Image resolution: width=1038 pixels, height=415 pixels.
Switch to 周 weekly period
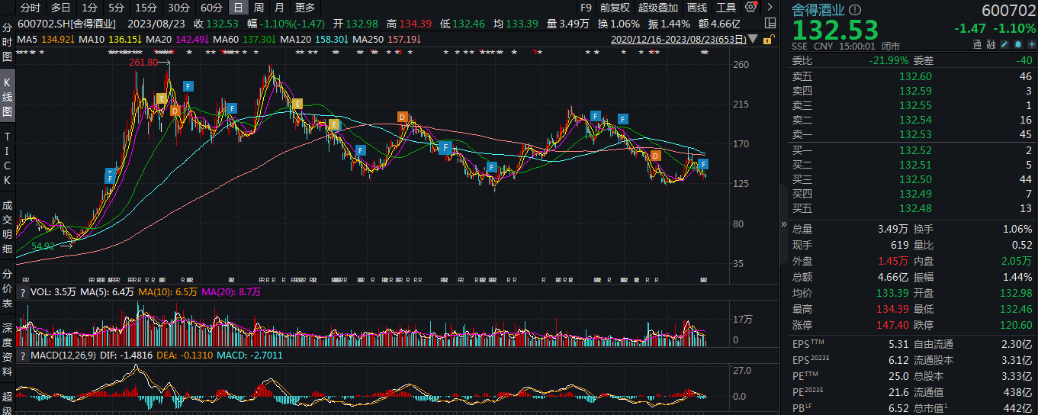click(x=259, y=8)
